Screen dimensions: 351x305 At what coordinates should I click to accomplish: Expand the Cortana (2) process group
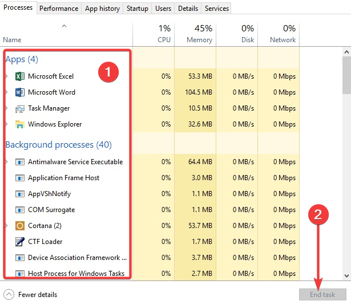pyautogui.click(x=7, y=226)
